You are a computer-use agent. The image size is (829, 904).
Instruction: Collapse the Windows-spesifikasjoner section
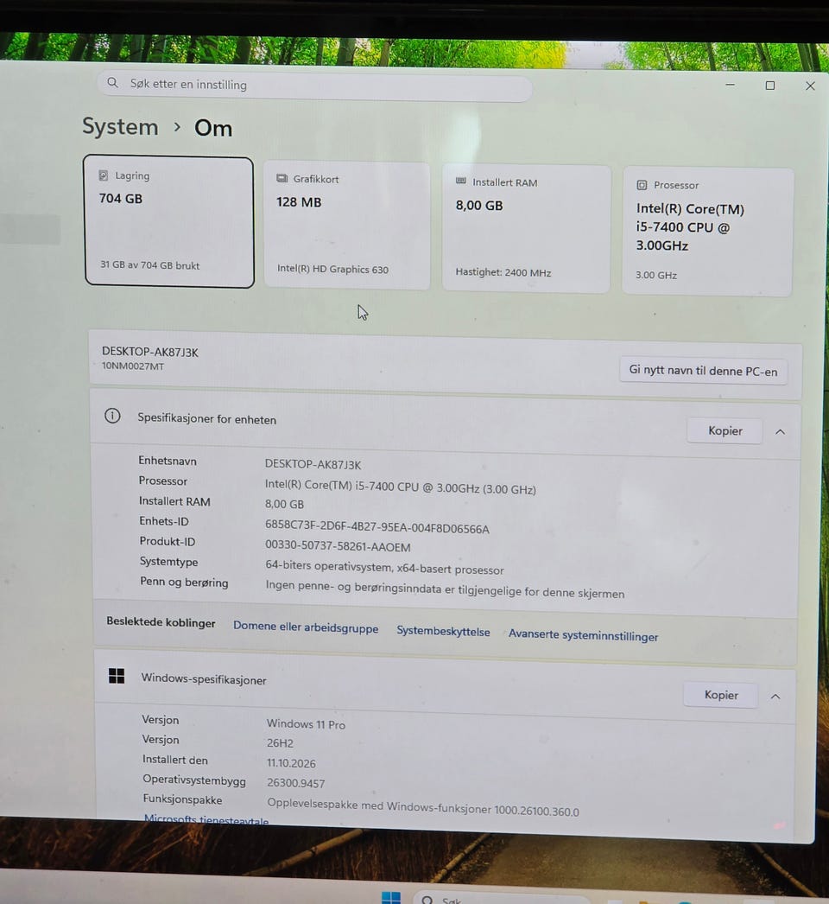pyautogui.click(x=775, y=697)
